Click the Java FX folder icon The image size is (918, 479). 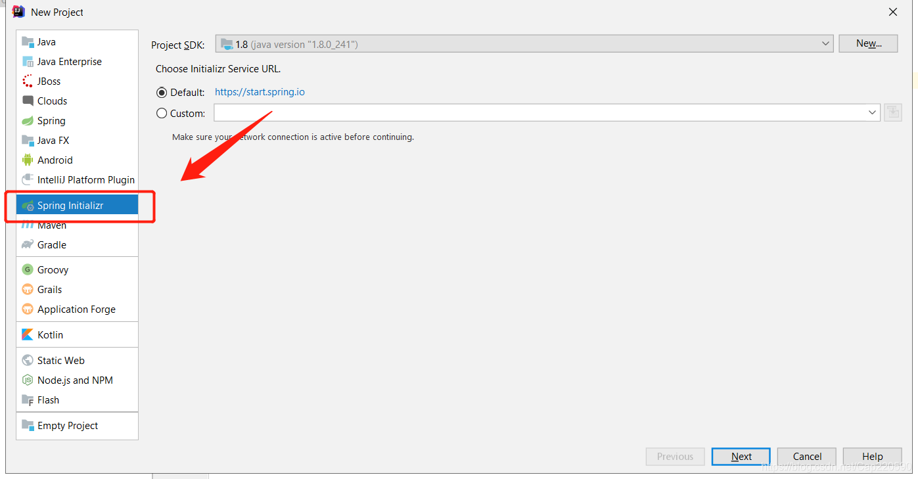click(28, 141)
